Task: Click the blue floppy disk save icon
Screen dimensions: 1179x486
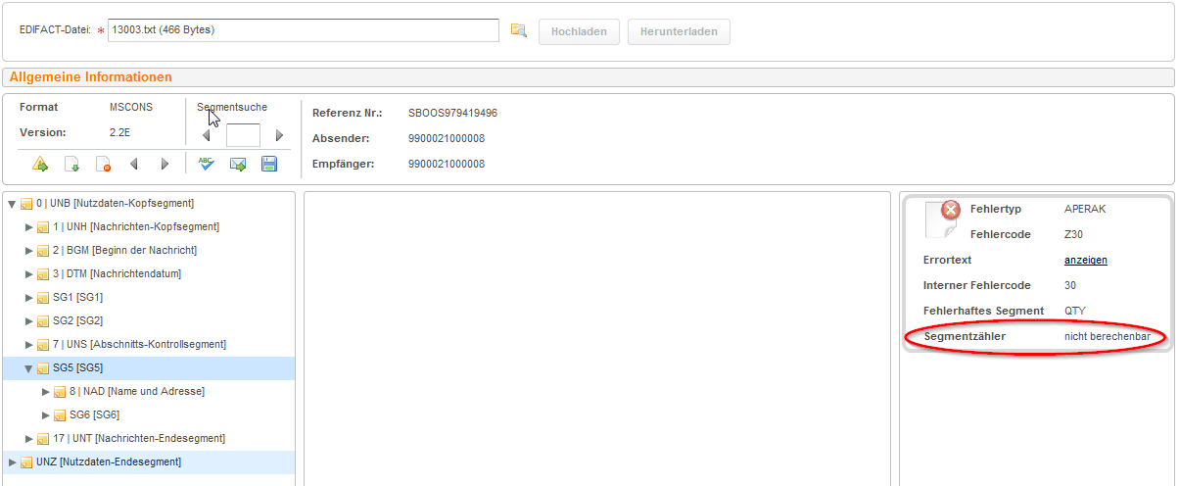Action: (x=269, y=164)
